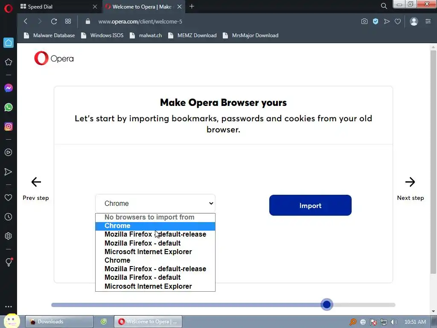This screenshot has height=328, width=437.
Task: Click the page vertical scrollbar
Action: [433, 162]
